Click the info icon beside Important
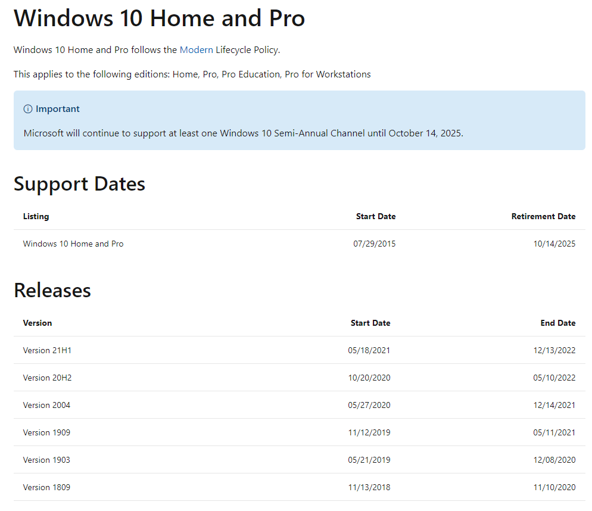 tap(28, 109)
